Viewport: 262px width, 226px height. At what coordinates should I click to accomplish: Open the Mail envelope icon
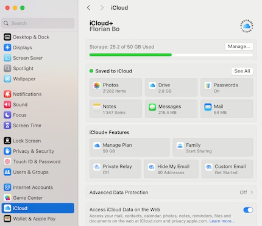[208, 107]
